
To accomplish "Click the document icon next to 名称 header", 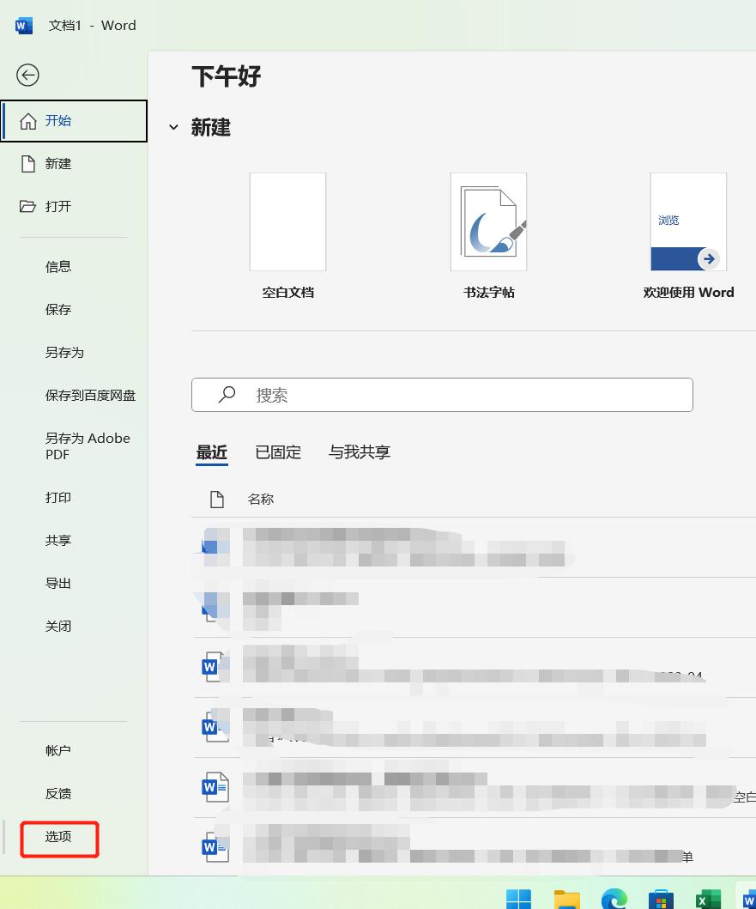I will (217, 499).
